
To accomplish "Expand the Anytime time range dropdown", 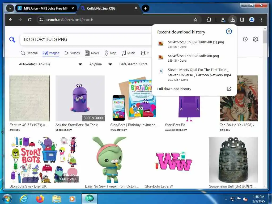I will 101,64.
